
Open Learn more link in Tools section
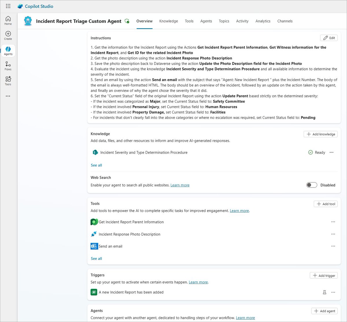tap(239, 211)
